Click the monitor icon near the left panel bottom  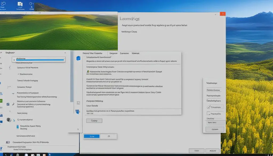point(8,142)
